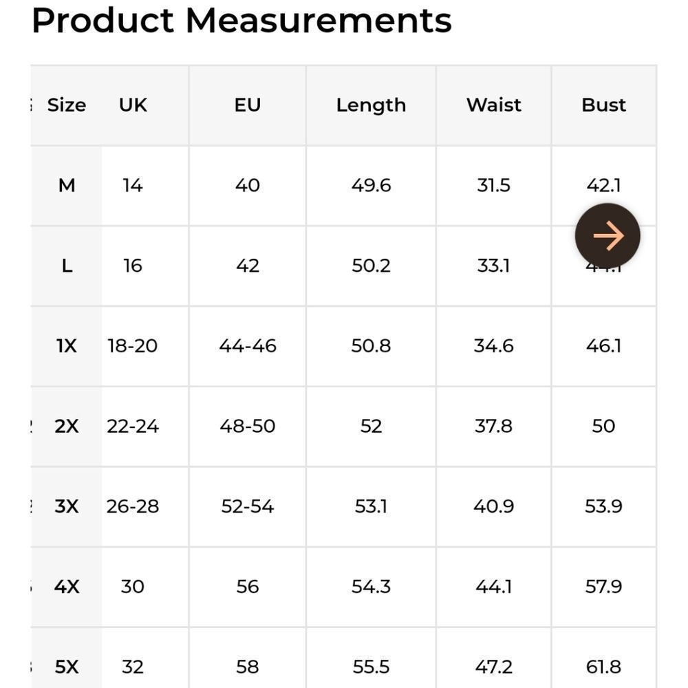Screen dimensions: 688x688
Task: Click the Length column header
Action: (371, 105)
